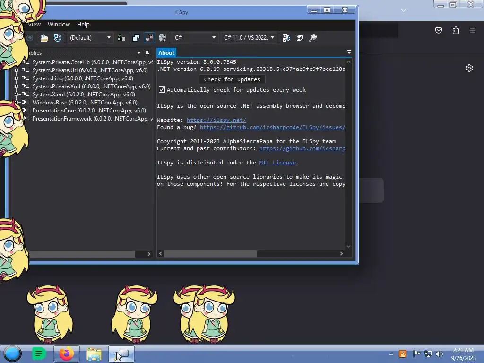Show hidden system tray icons
484x363 pixels.
(x=391, y=354)
